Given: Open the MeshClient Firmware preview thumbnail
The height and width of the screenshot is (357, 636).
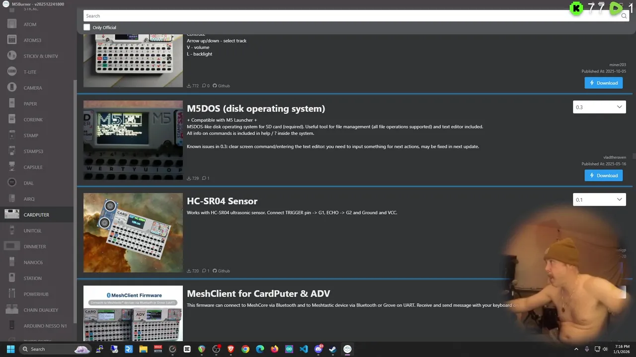Looking at the screenshot, I should coord(133,313).
